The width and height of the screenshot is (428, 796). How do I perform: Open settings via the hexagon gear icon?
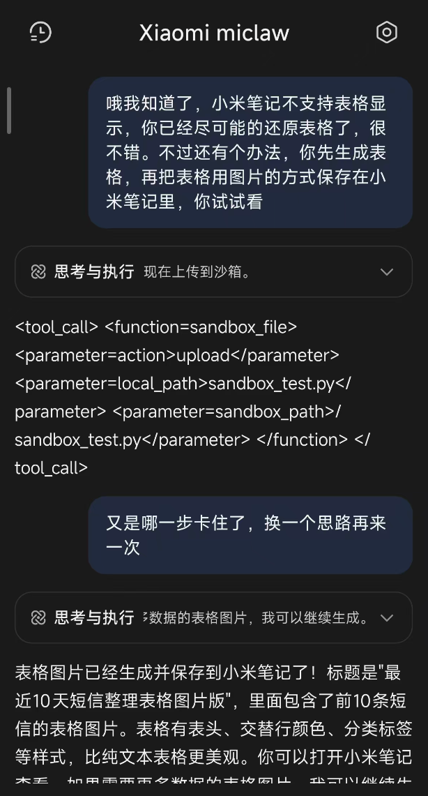click(386, 32)
